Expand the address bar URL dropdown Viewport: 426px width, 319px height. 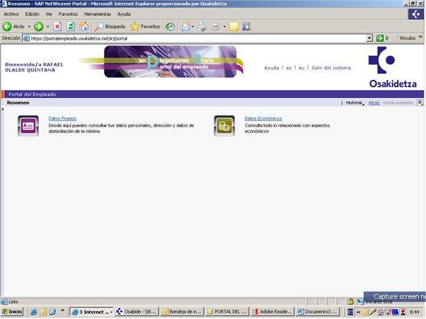coord(369,38)
